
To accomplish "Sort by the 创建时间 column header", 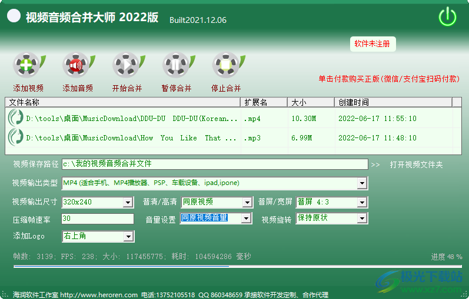I will [393, 102].
